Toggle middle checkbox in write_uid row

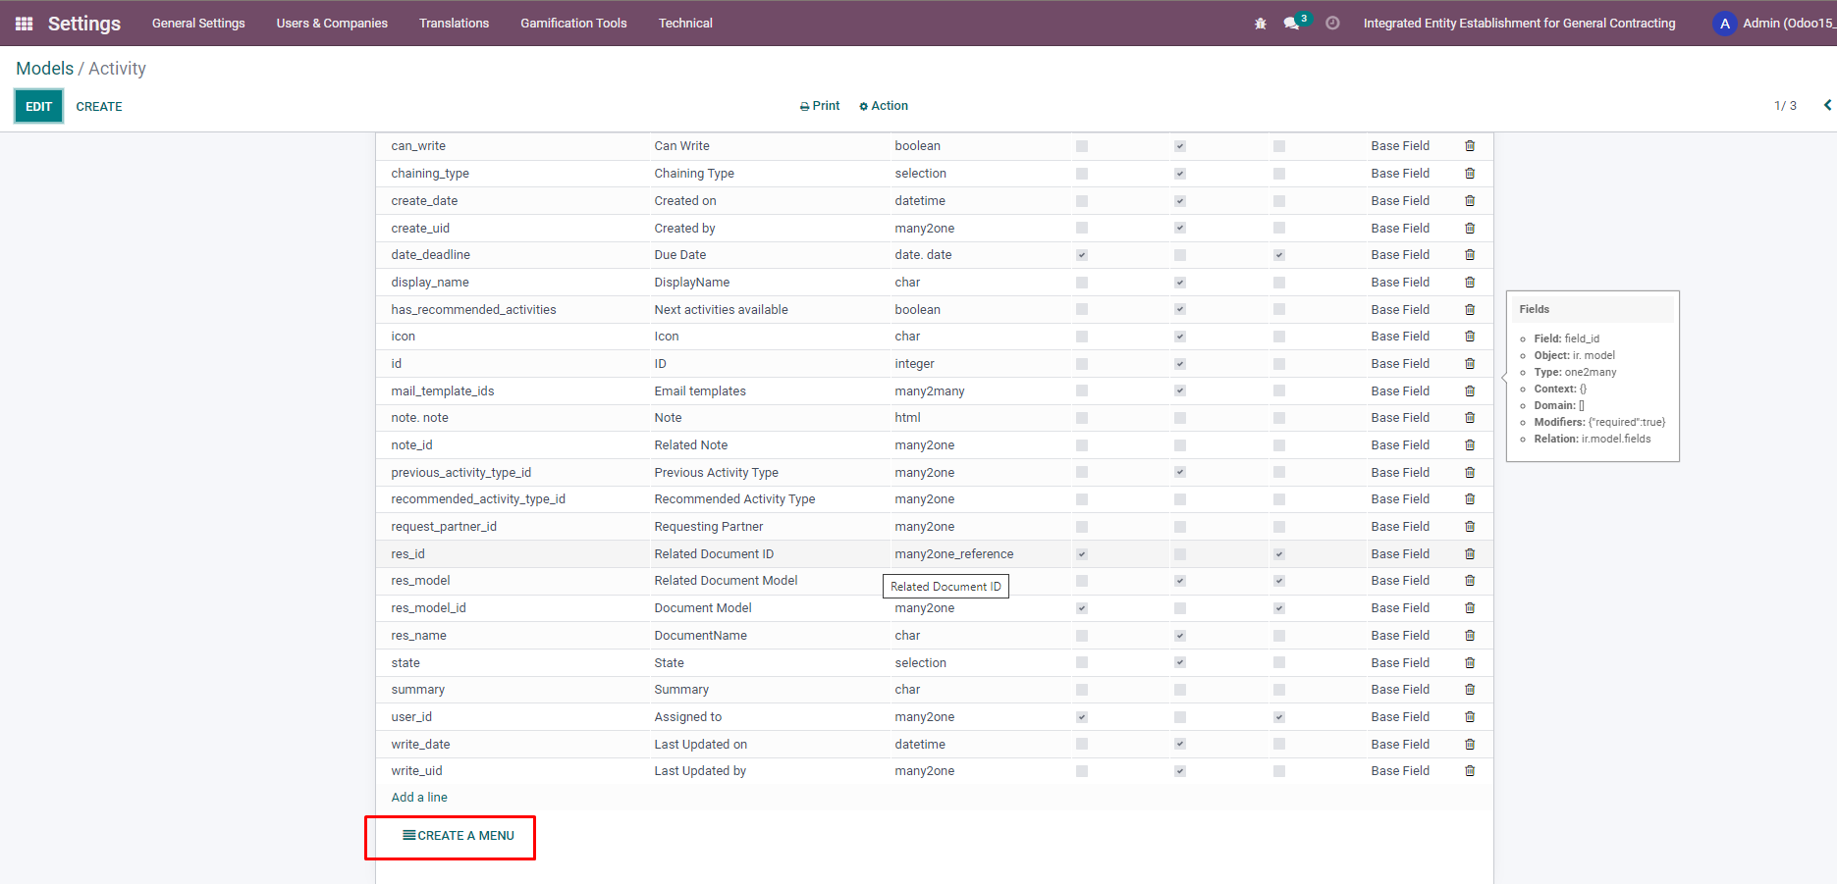pyautogui.click(x=1180, y=771)
